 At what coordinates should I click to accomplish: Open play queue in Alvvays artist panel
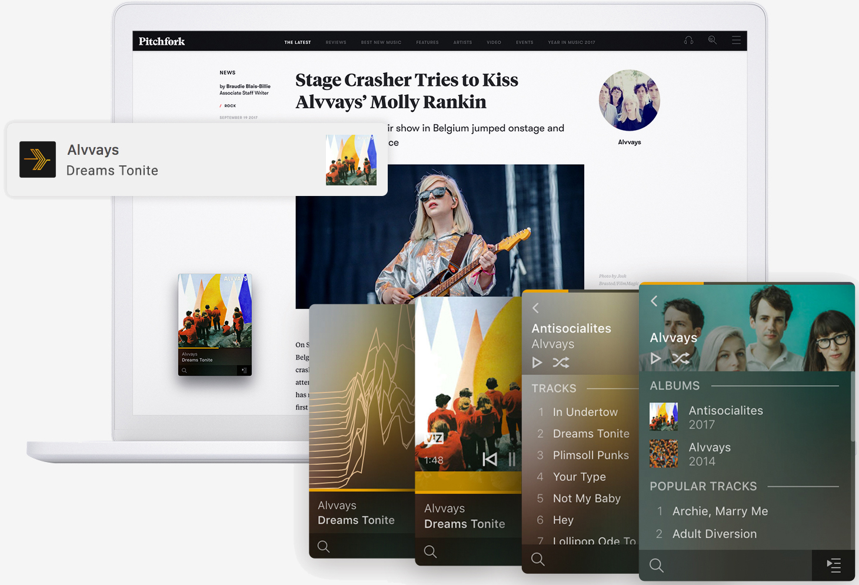click(834, 566)
